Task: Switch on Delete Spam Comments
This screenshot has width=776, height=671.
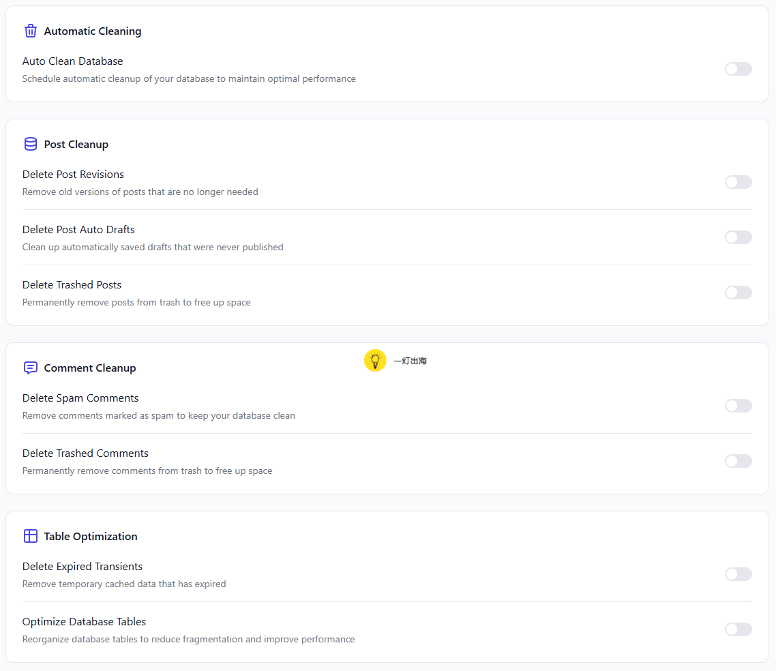Action: pos(738,406)
